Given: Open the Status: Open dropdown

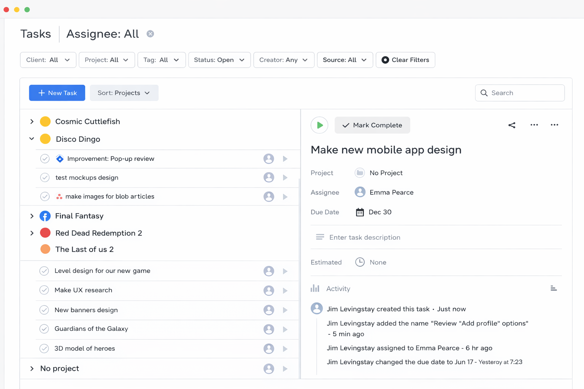Looking at the screenshot, I should coord(219,60).
